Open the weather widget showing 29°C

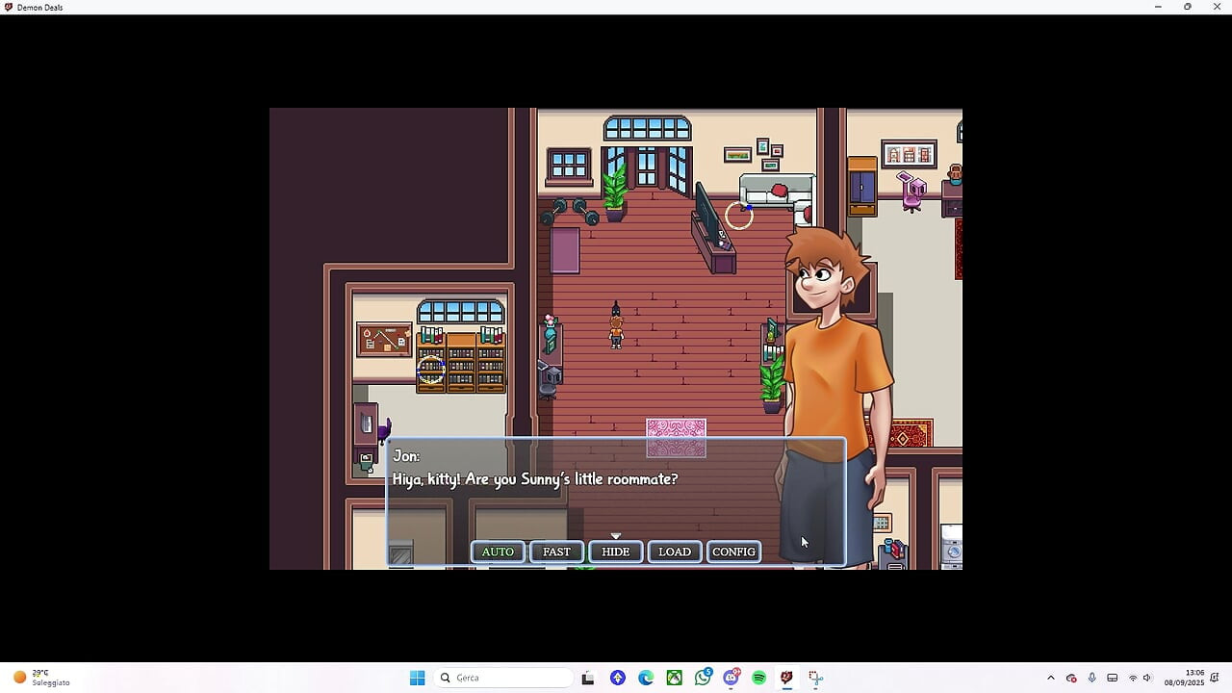point(41,678)
